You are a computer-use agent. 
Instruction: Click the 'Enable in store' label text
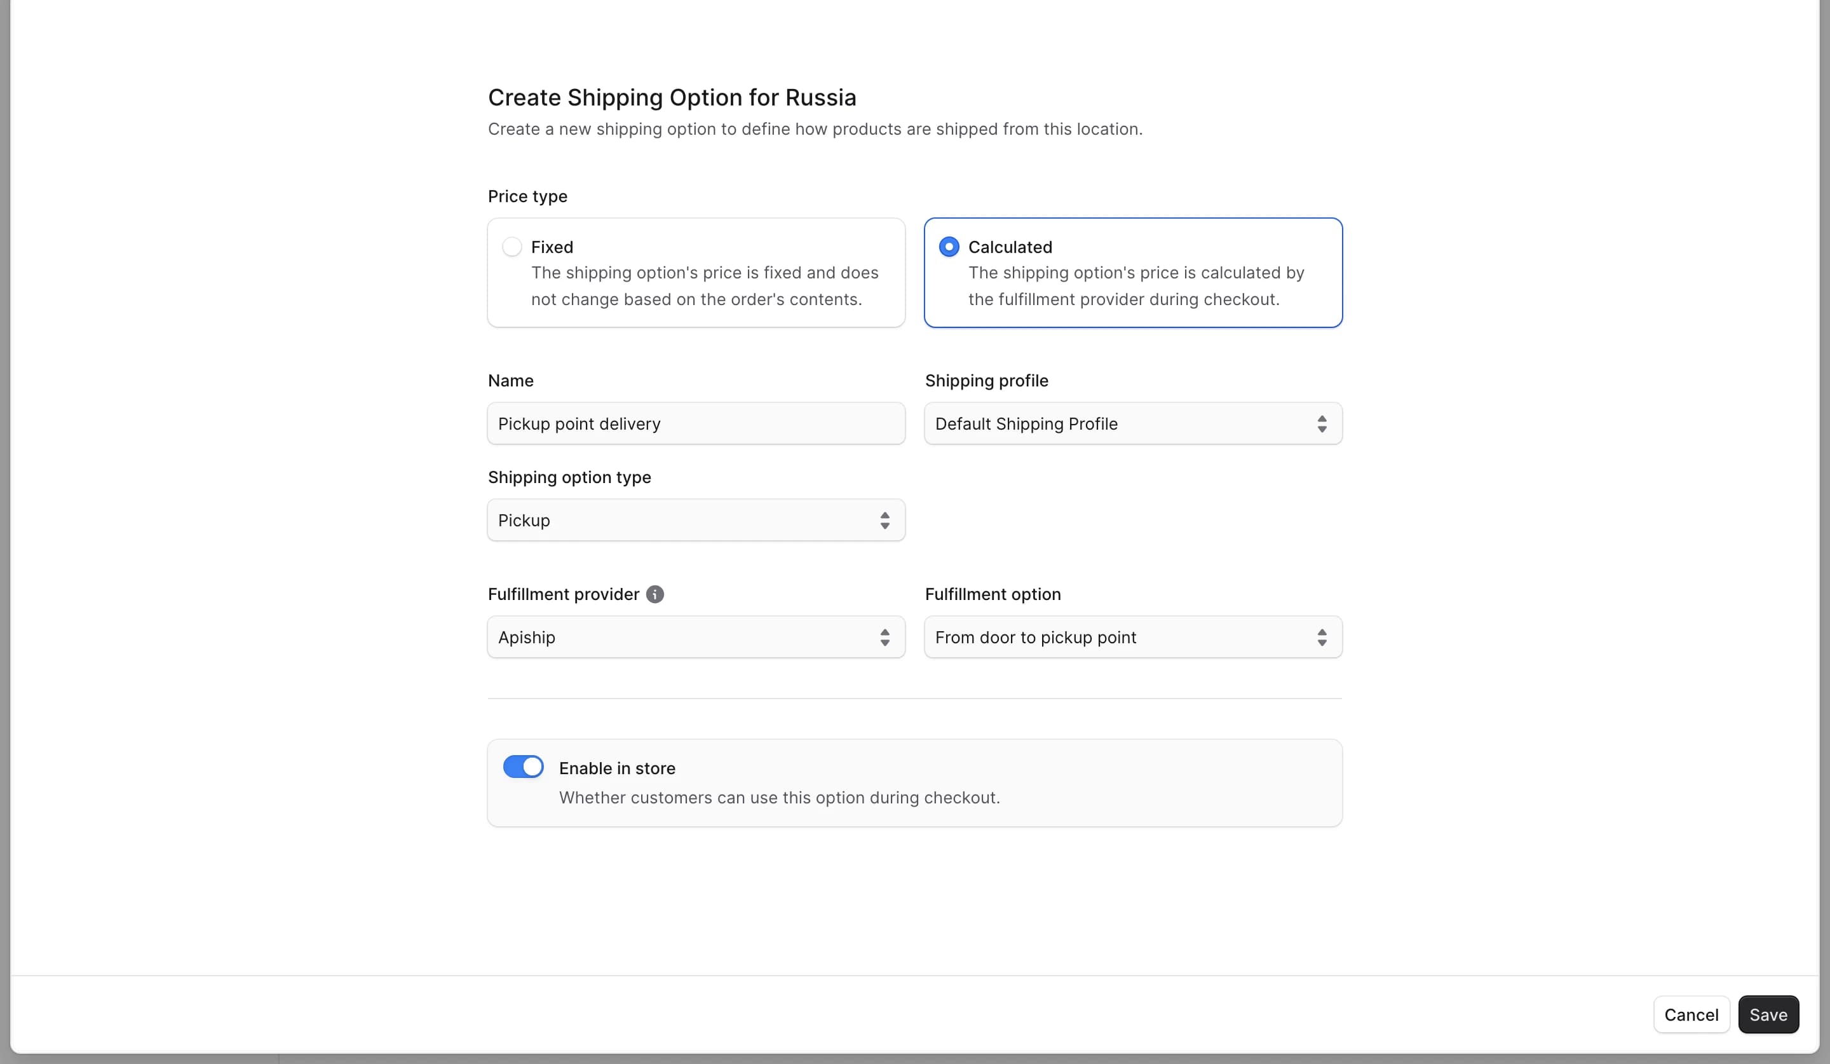point(616,768)
